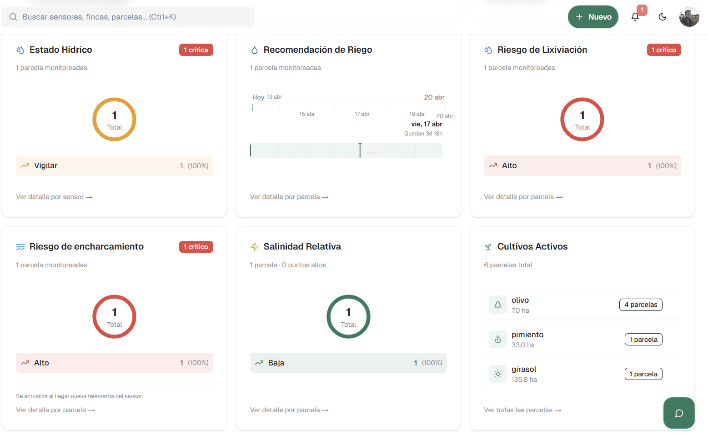Click the Riesgo de encharcamiento waves icon

(20, 247)
